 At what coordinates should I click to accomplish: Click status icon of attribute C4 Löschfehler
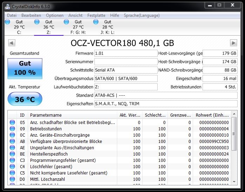[12, 166]
